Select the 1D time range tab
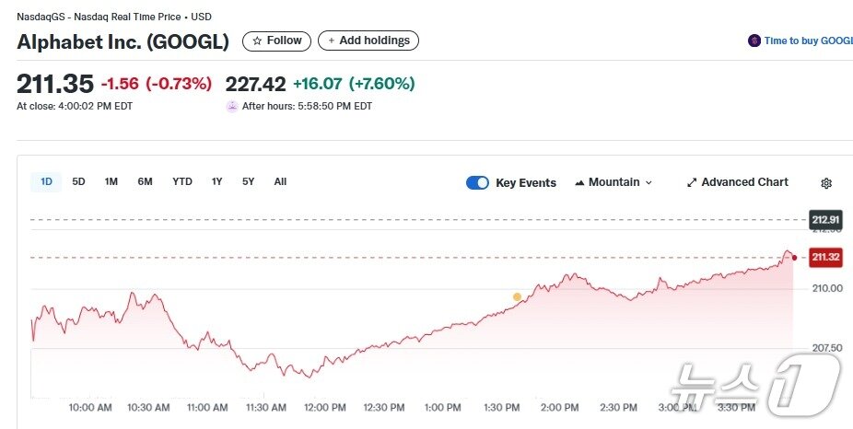The height and width of the screenshot is (429, 853). tap(46, 182)
